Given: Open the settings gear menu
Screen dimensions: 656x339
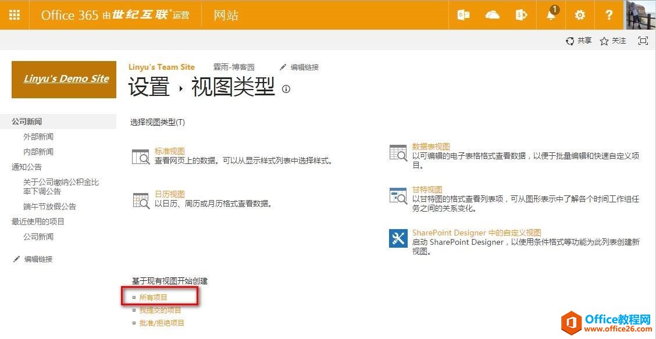Looking at the screenshot, I should pyautogui.click(x=580, y=15).
